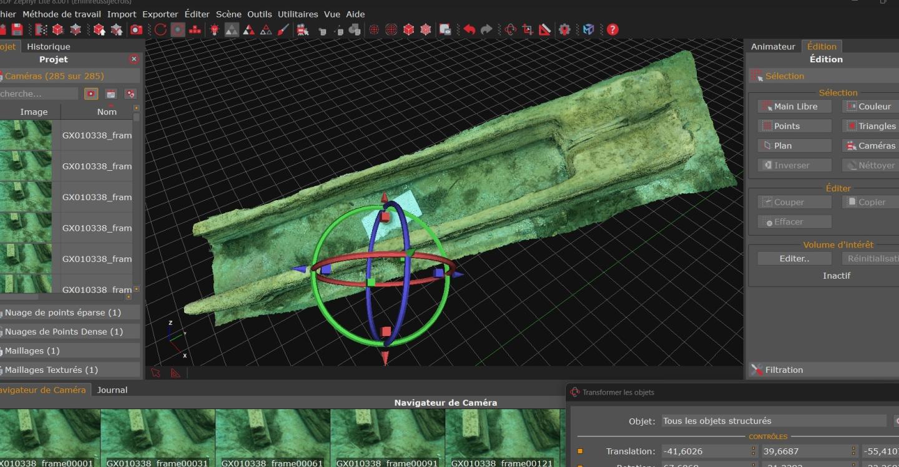
Task: Toggle the highlighted orbit circle toolbar button
Action: (178, 29)
